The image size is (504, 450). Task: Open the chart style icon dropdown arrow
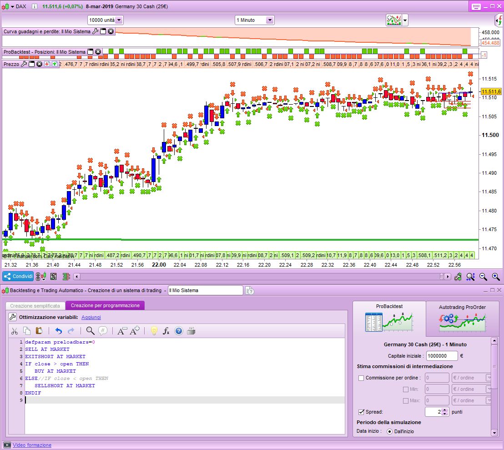pos(405,20)
